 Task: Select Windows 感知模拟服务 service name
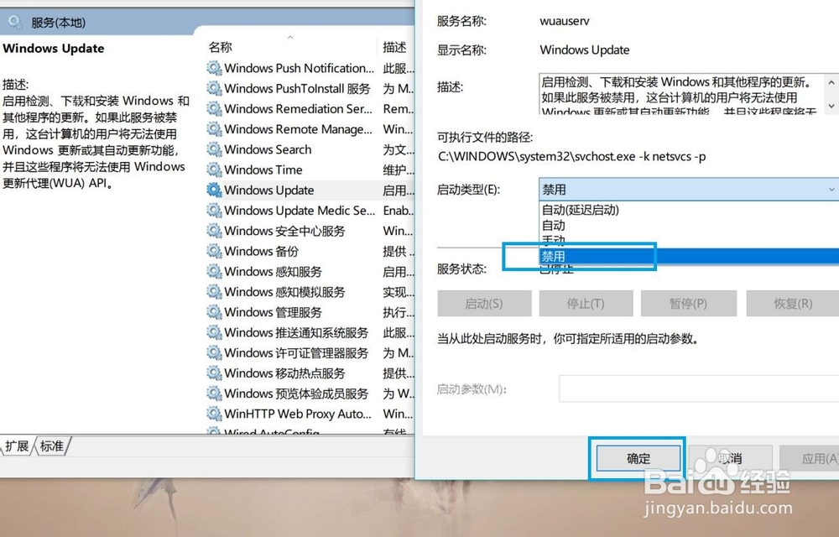(284, 291)
